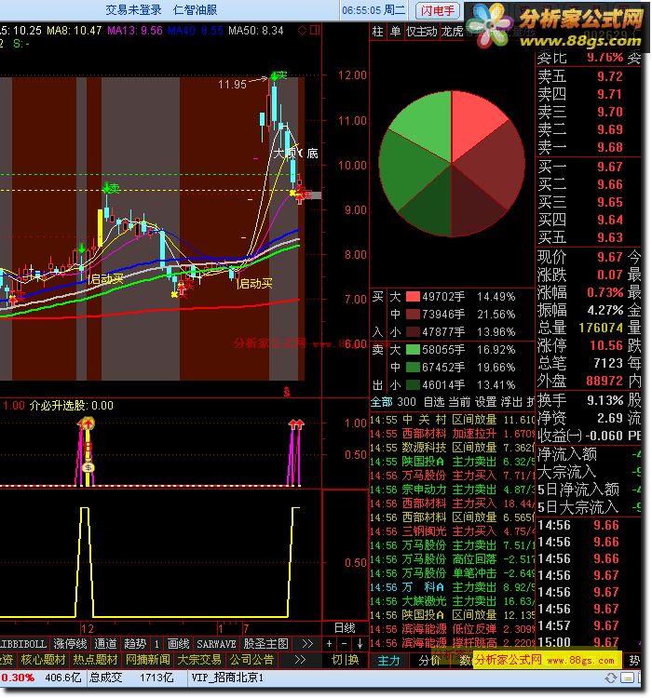
Task: Click the down arrow button beside 日线
Action: pyautogui.click(x=360, y=644)
